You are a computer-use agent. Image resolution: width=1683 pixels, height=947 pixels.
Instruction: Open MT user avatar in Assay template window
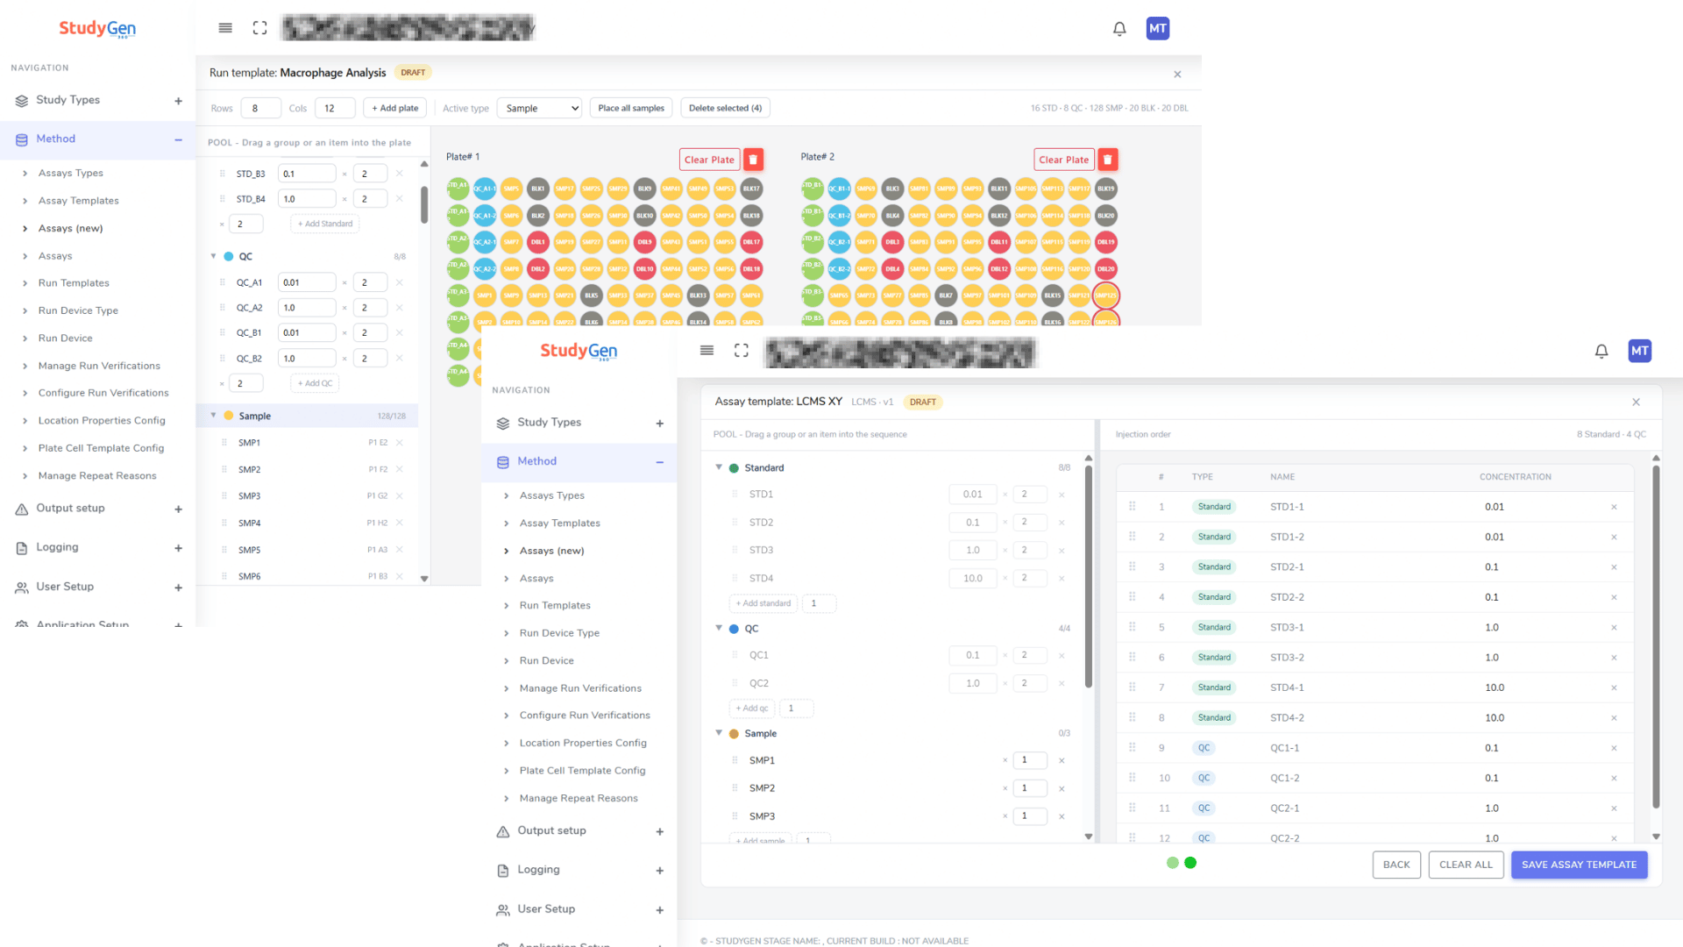point(1640,351)
